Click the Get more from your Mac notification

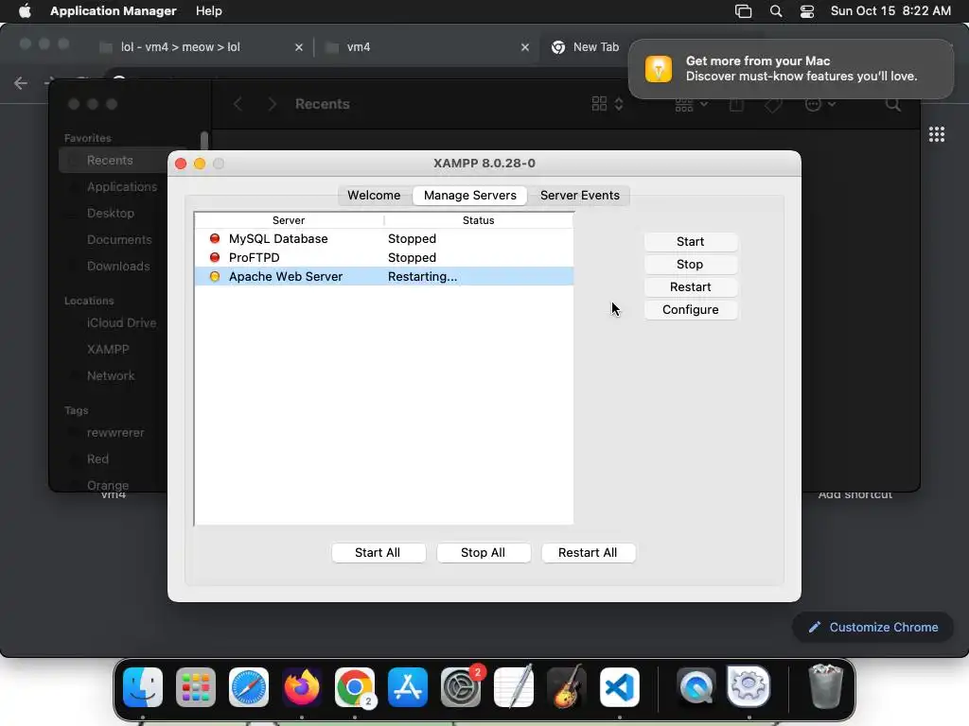click(x=790, y=68)
